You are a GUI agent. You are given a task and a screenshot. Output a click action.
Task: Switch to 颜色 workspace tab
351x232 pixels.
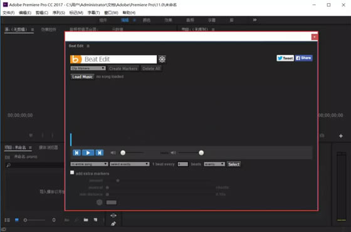pos(147,20)
